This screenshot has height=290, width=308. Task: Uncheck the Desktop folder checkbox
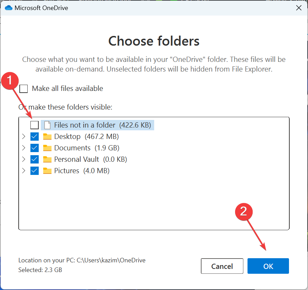click(x=35, y=137)
